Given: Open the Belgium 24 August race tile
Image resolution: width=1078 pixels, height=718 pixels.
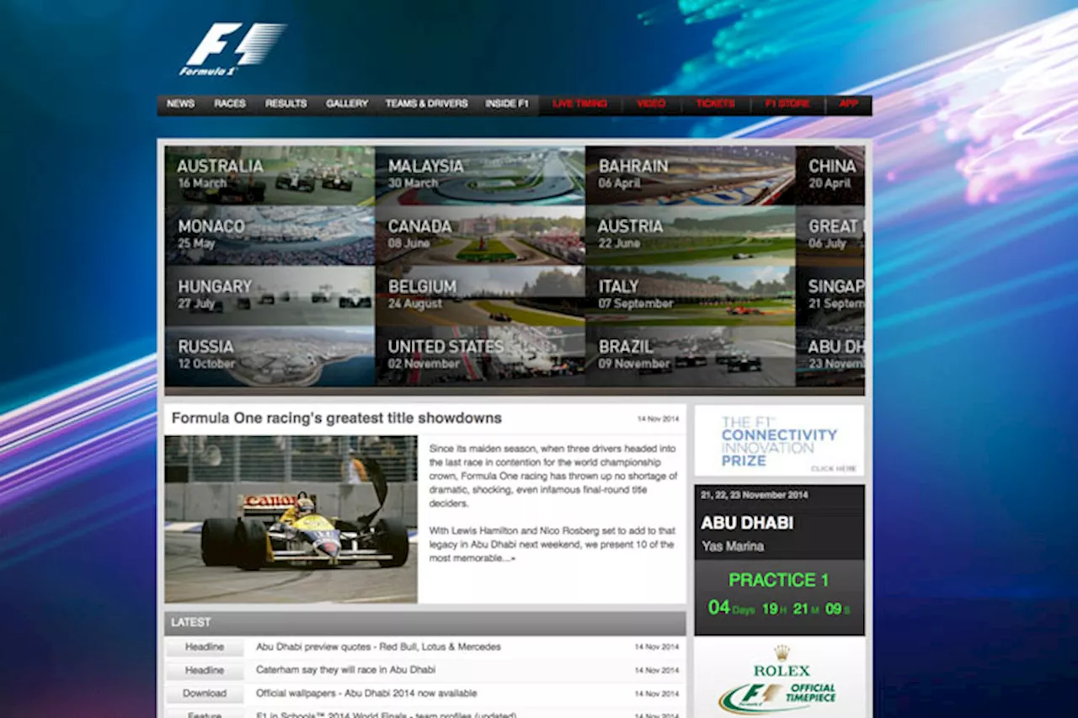Looking at the screenshot, I should point(480,296).
